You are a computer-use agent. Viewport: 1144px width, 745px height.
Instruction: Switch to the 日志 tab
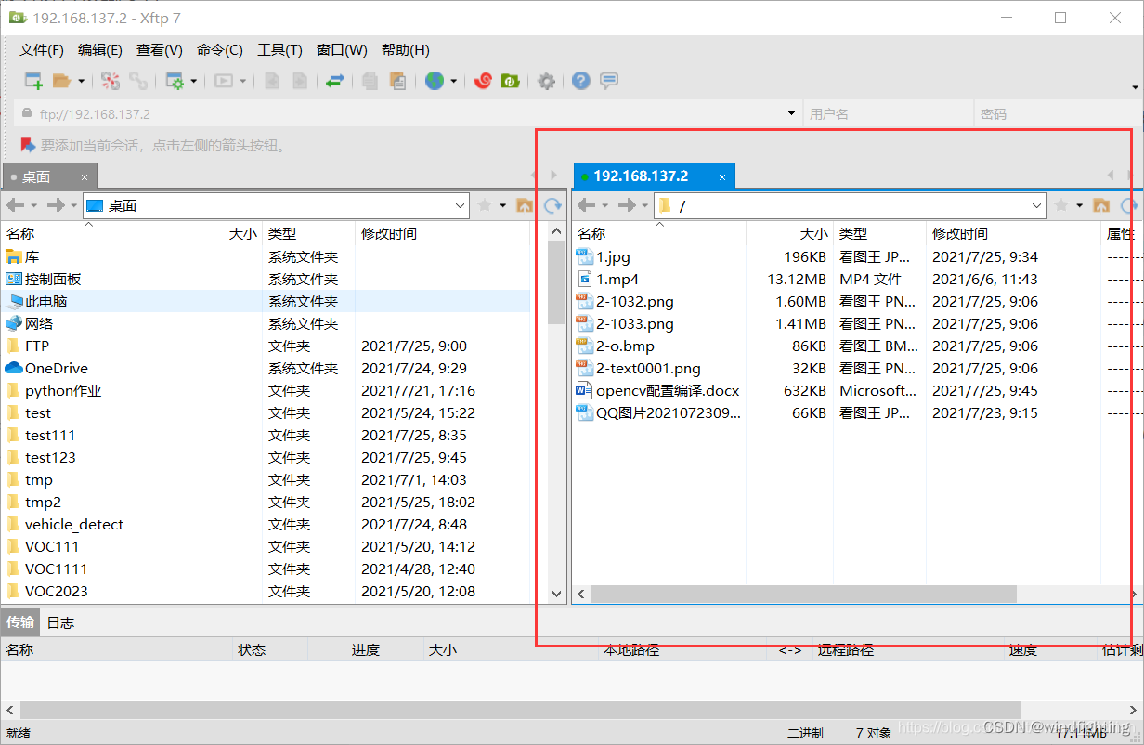60,622
